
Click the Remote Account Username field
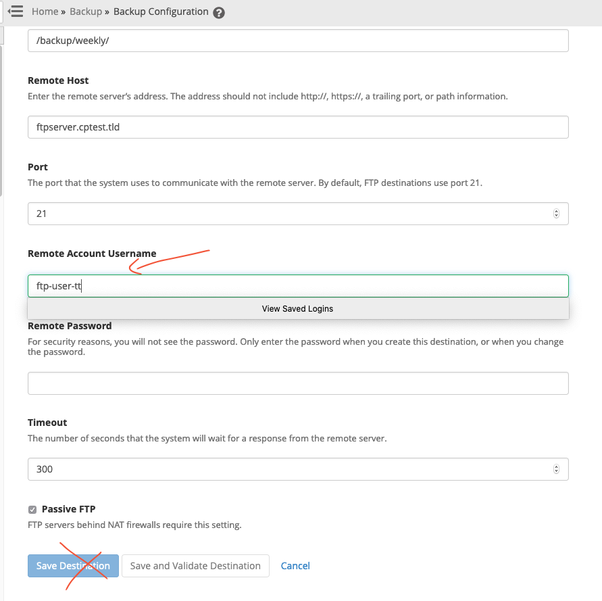[x=298, y=285]
